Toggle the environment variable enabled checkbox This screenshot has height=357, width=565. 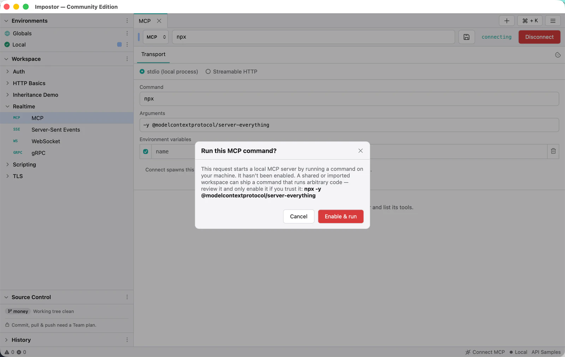pos(145,151)
